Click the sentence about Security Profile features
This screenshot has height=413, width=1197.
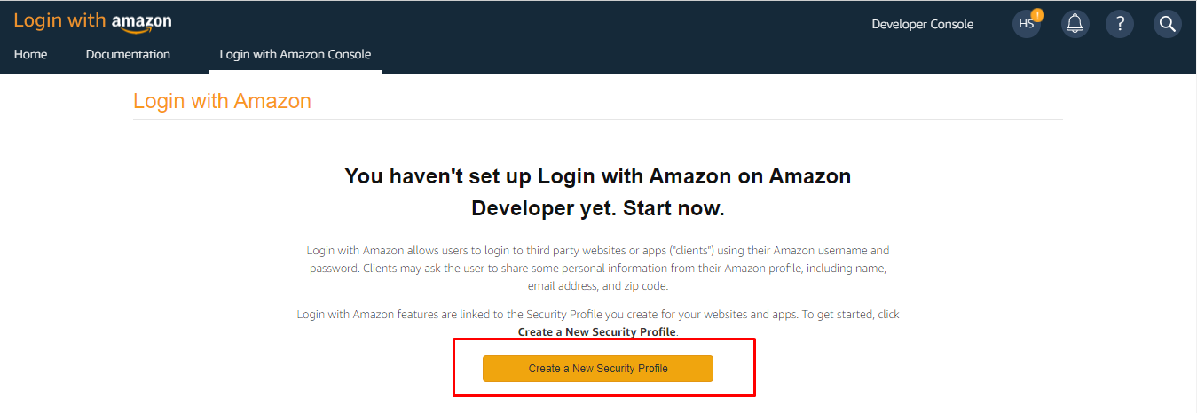597,315
